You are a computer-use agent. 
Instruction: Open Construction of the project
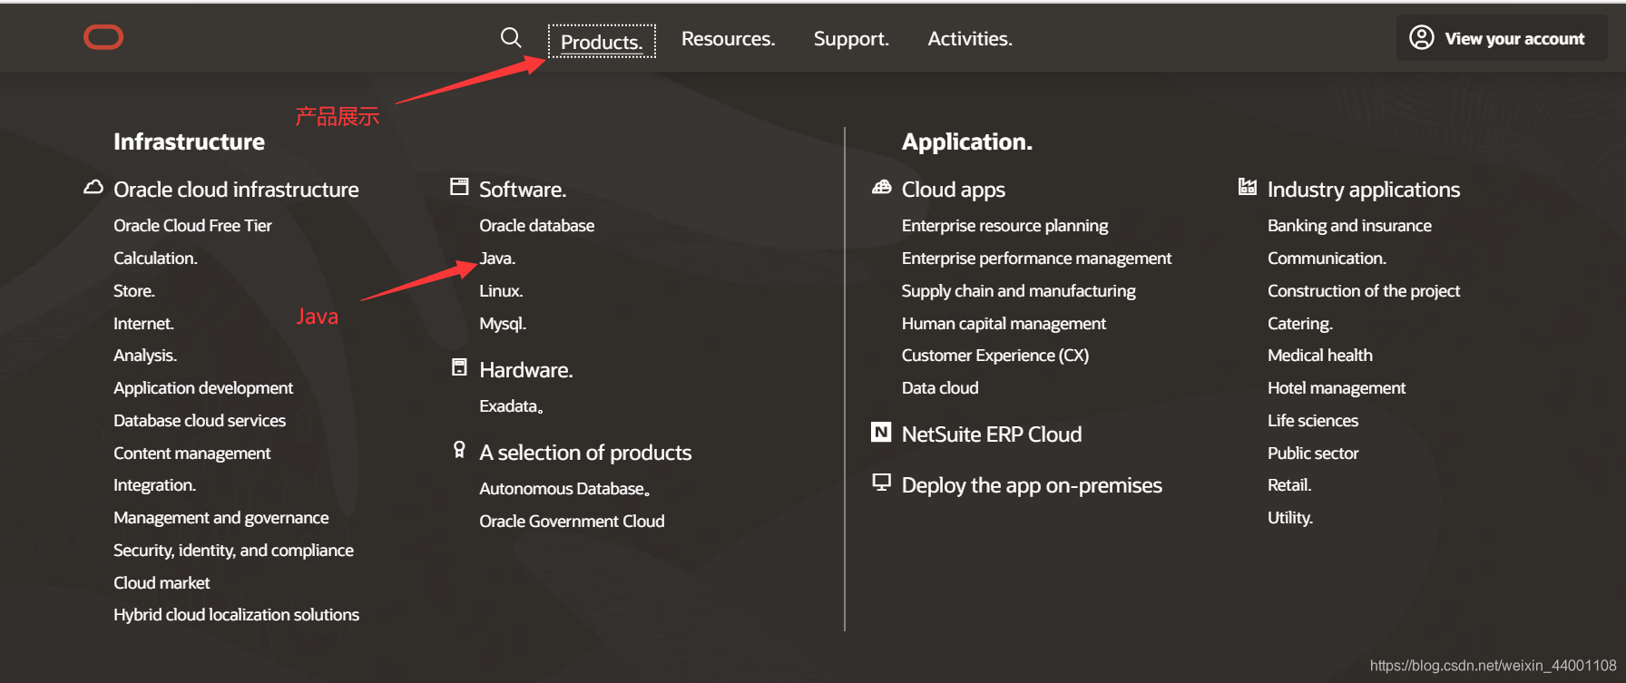coord(1364,291)
